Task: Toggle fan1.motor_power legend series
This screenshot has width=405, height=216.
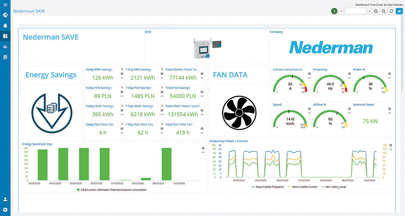Action: (x=333, y=187)
